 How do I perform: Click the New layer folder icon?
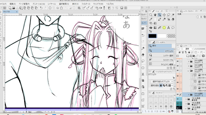click(194, 56)
